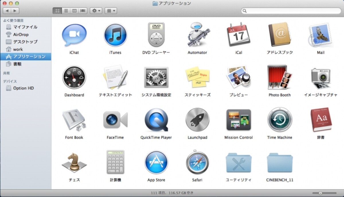Select AirDrop in the sidebar
This screenshot has width=344, height=197.
pyautogui.click(x=26, y=35)
